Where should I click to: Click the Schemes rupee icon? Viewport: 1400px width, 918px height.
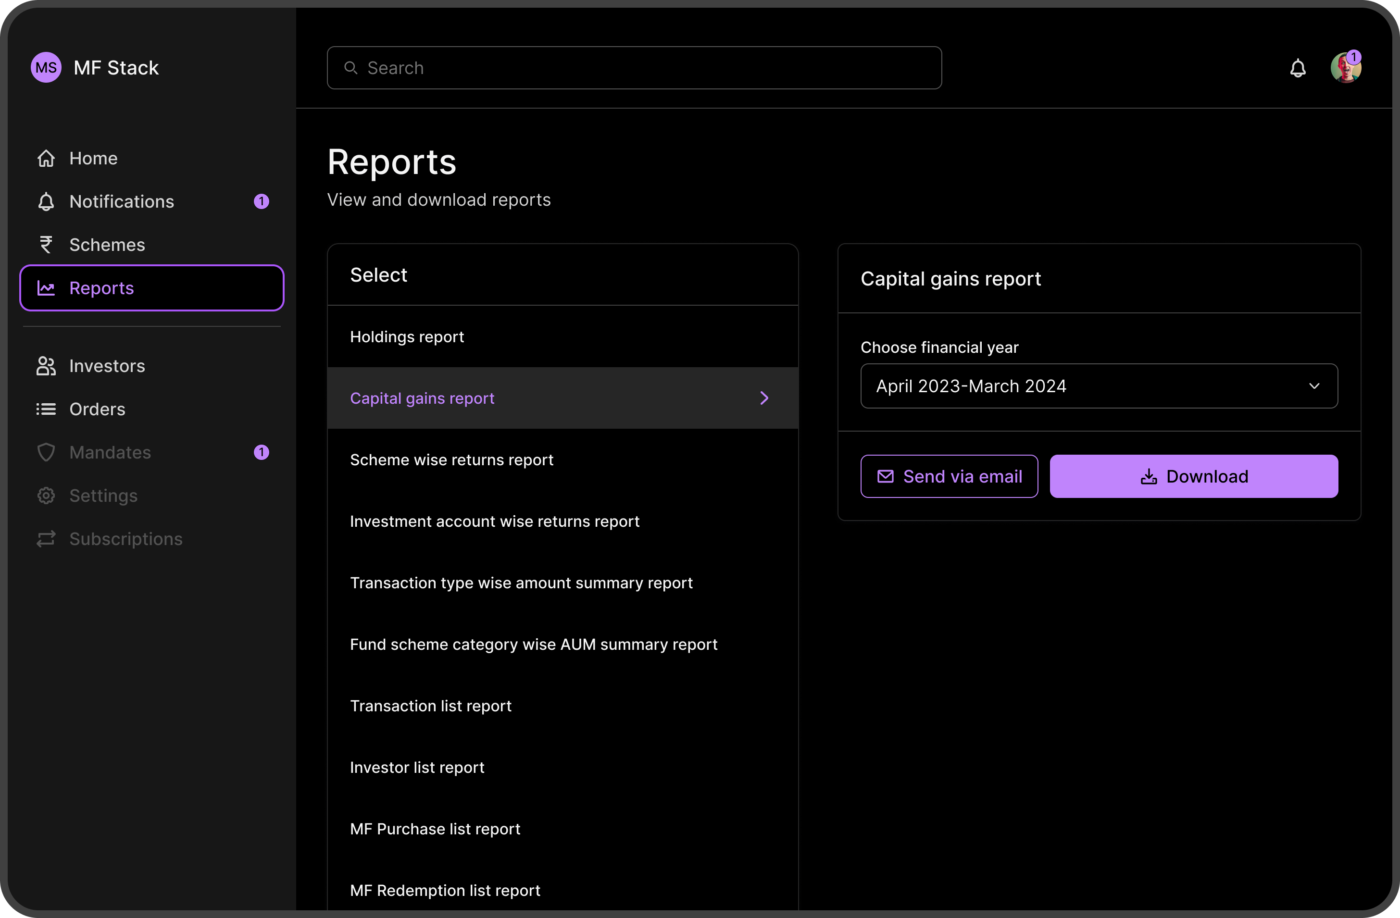(x=46, y=244)
